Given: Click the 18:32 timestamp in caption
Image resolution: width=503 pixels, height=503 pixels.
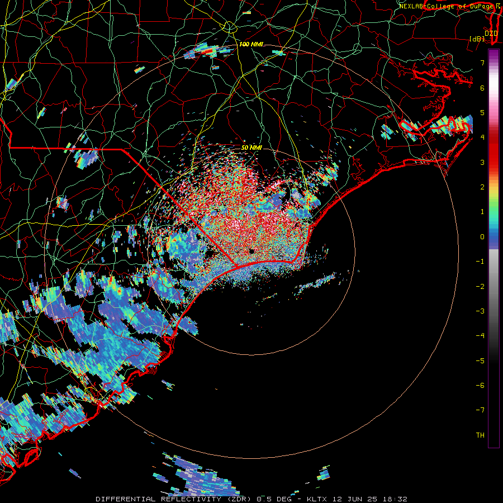Looking at the screenshot, I should pos(396,499).
